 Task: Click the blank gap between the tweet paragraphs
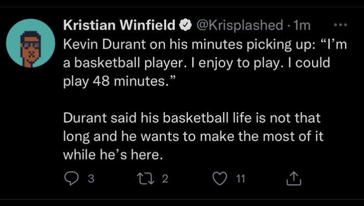[x=205, y=100]
